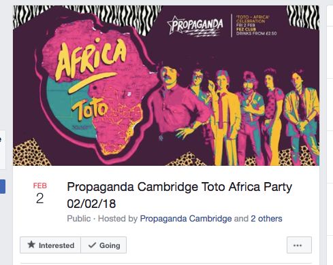Screen dimensions: 333x265
Task: Click the yellow AFRICA lettering on the map
Action: tap(91, 58)
